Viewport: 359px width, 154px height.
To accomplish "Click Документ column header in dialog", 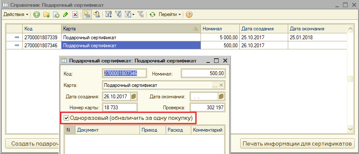I will [107, 130].
